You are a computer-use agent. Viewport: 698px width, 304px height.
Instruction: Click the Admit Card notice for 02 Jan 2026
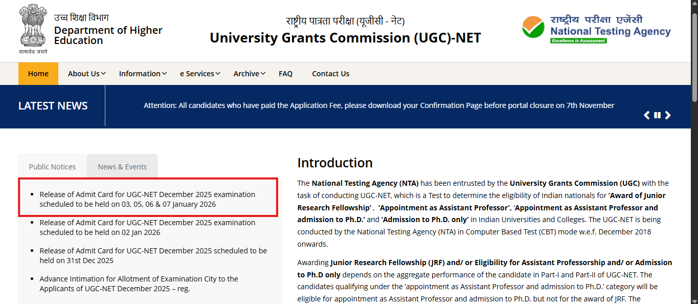147,227
